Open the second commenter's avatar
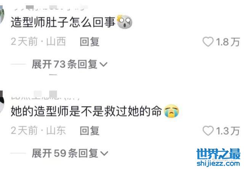Viewport: 244px width, 169px height. (x=2, y=103)
